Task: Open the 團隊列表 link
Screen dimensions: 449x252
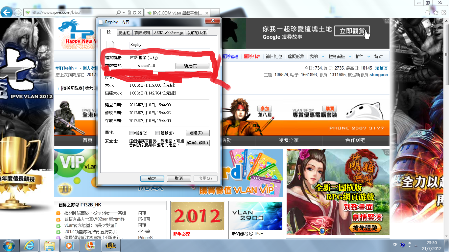Action: [252, 57]
